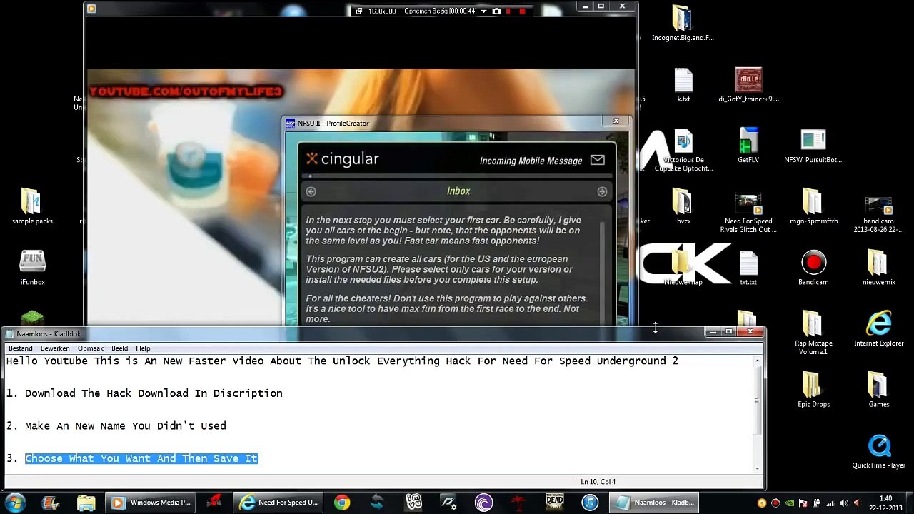Viewport: 914px width, 514px height.
Task: Select the Incognet.Big.and.F... folder icon
Action: [x=683, y=24]
